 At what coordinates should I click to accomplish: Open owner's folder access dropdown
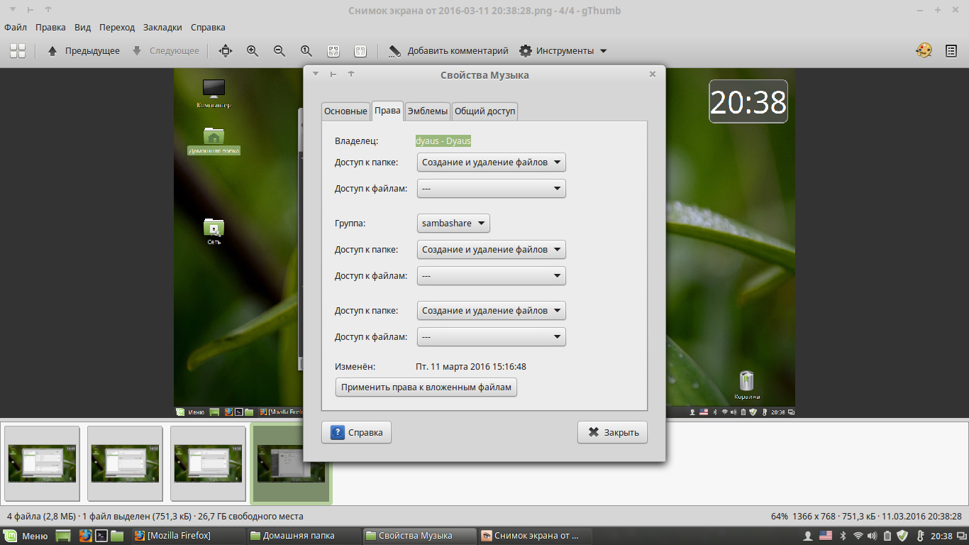[x=491, y=163]
